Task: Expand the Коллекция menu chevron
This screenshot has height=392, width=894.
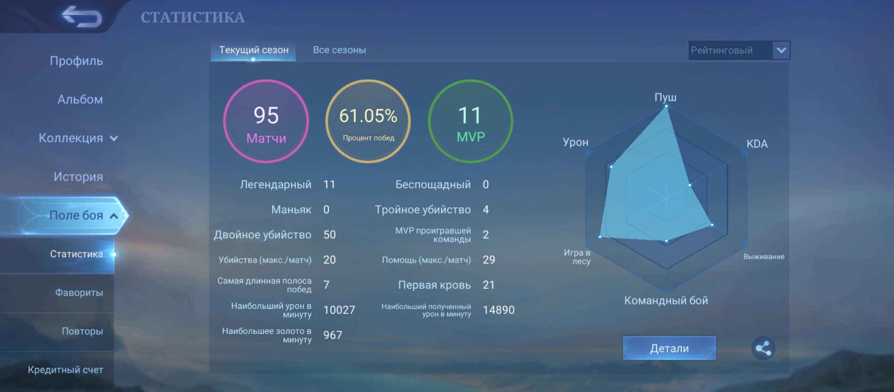Action: (x=114, y=138)
